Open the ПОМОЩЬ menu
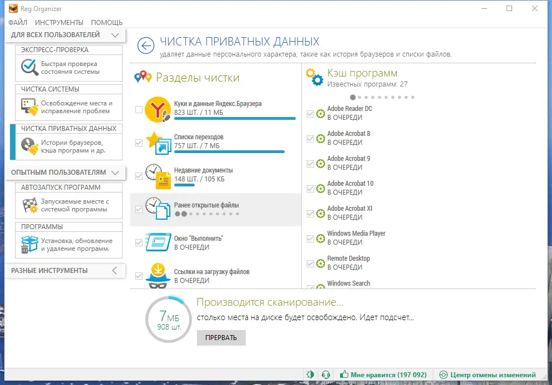Viewport: 552px width, 385px height. [107, 23]
